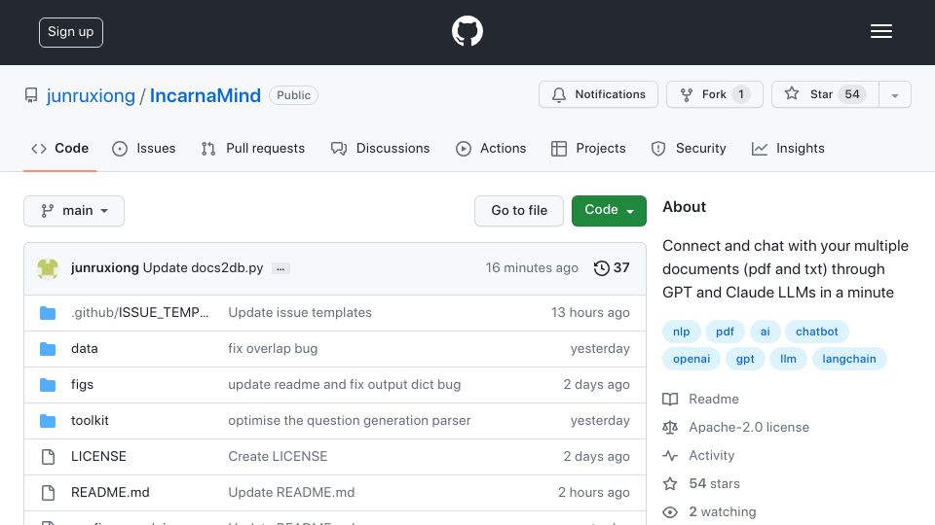Click the Go to file button

519,211
